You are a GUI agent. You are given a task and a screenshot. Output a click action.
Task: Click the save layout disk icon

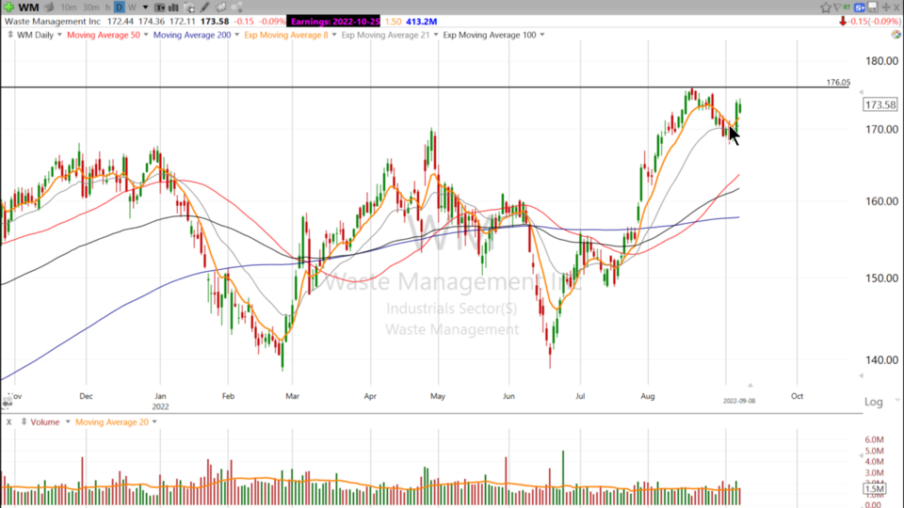click(x=873, y=7)
